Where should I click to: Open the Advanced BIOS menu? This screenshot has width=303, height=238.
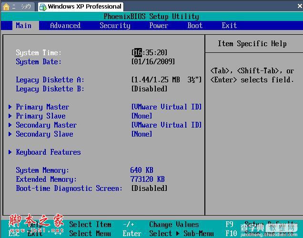click(65, 26)
